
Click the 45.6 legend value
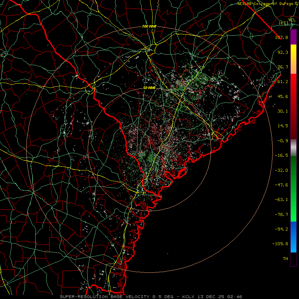pos(283,96)
